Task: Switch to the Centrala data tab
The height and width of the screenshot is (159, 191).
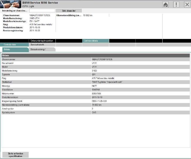Action: coord(14,45)
